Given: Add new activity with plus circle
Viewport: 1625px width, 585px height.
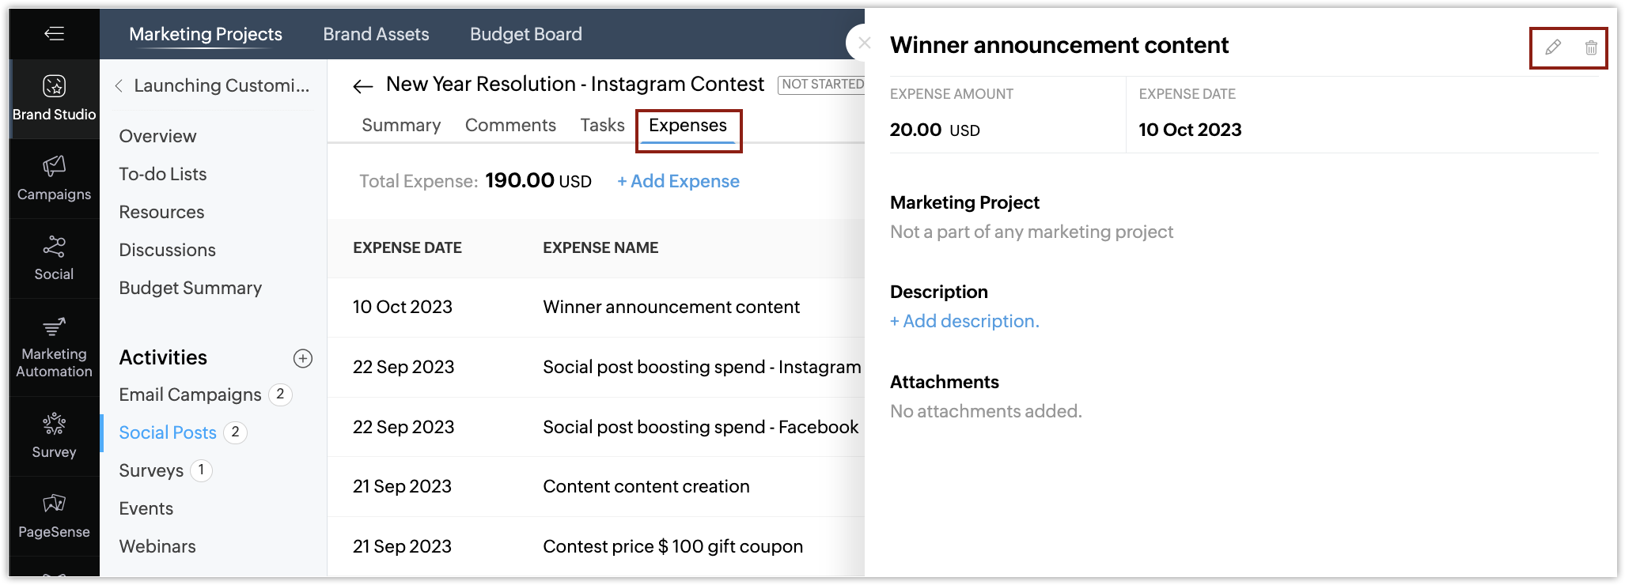Looking at the screenshot, I should [x=303, y=358].
